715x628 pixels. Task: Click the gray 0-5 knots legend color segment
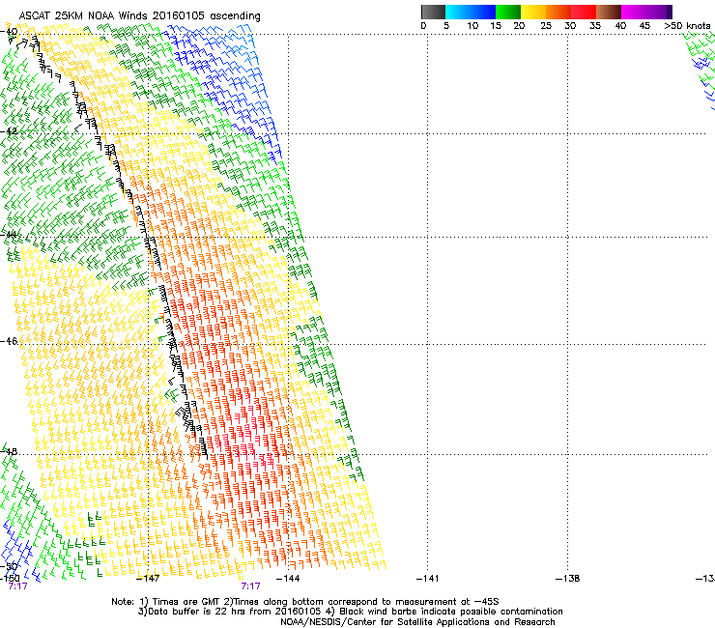[x=433, y=12]
